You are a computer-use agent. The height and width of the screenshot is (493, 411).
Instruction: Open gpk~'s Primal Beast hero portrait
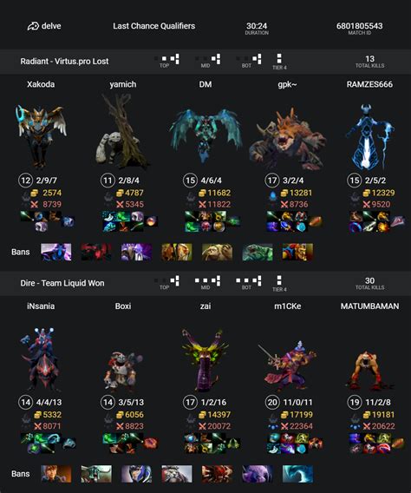point(287,138)
